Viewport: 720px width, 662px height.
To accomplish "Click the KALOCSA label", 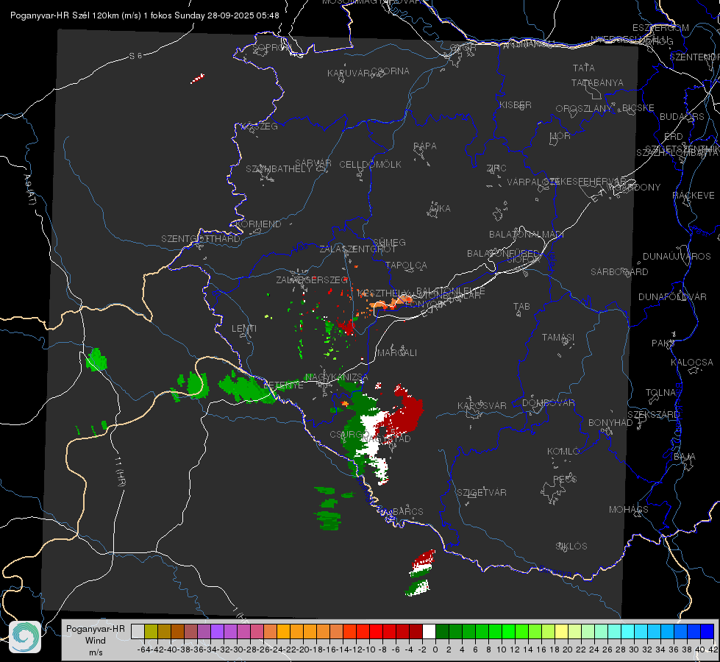I will point(691,363).
